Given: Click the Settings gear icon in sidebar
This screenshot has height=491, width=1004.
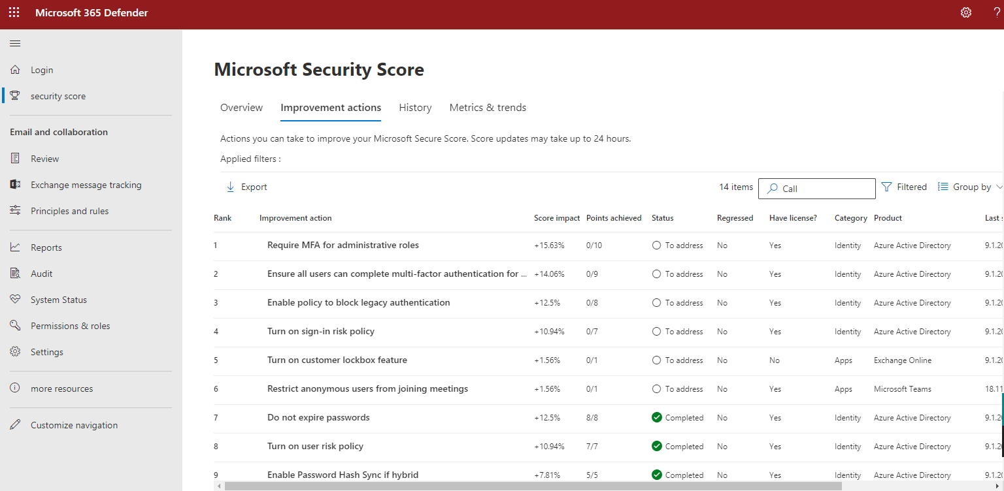Looking at the screenshot, I should [15, 352].
